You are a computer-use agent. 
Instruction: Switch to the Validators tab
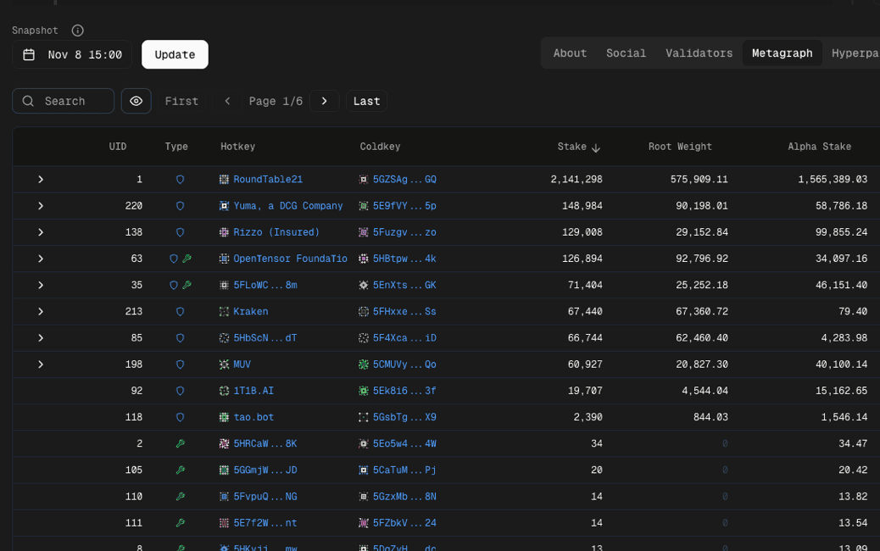click(699, 53)
